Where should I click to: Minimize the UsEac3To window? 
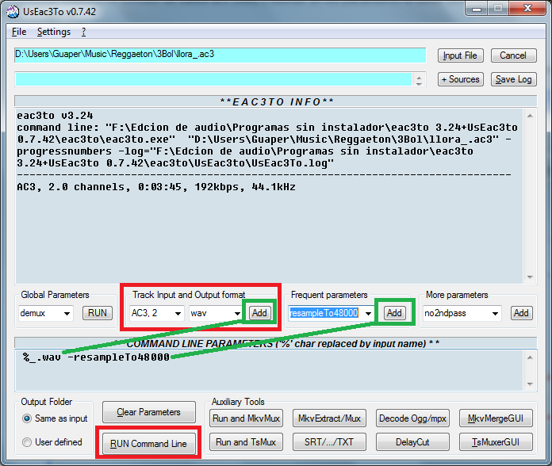point(477,9)
